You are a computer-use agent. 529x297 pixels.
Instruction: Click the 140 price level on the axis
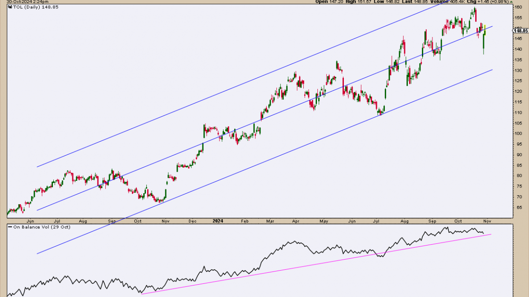coord(519,49)
